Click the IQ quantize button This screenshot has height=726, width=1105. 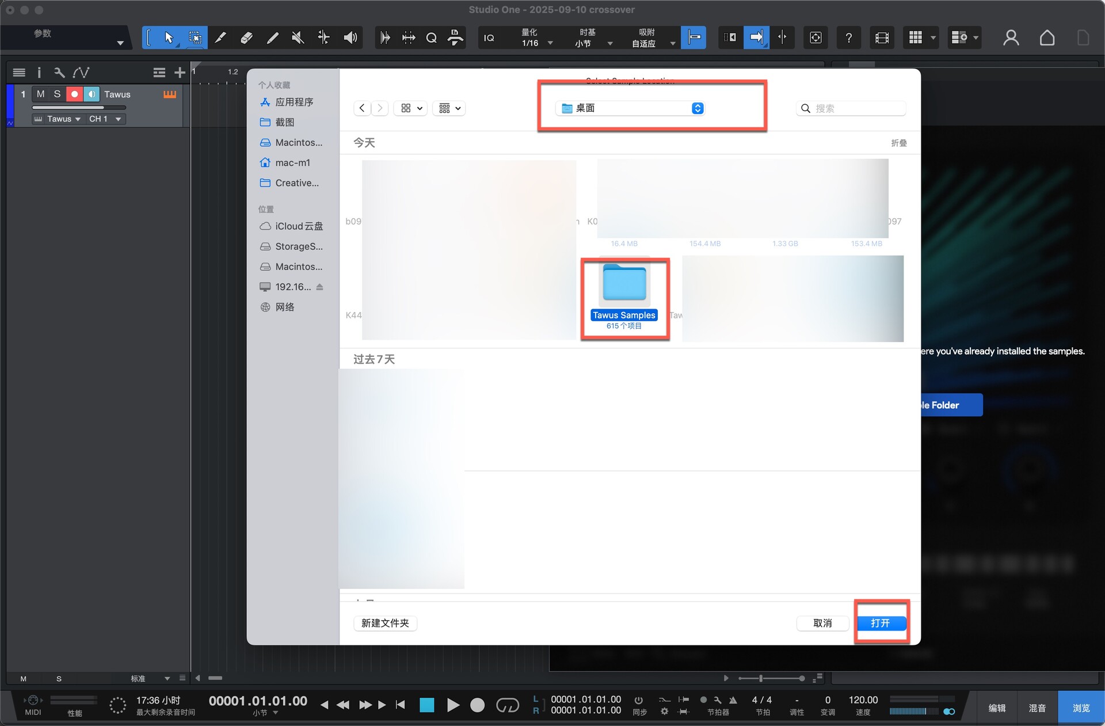click(x=489, y=38)
